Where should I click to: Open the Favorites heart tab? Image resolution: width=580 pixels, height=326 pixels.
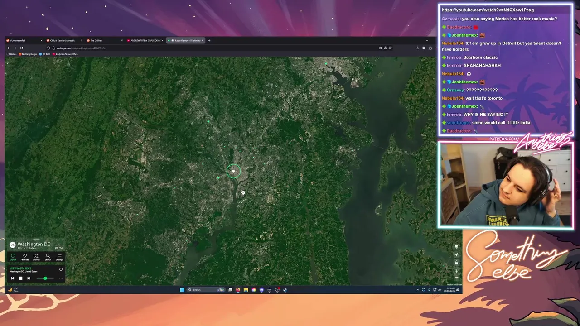25,257
